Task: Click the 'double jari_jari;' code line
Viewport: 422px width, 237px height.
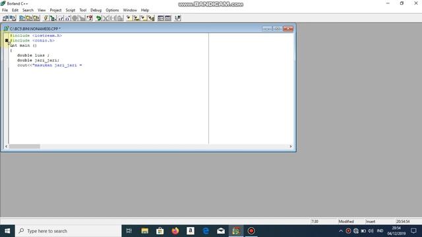Action: [x=38, y=60]
